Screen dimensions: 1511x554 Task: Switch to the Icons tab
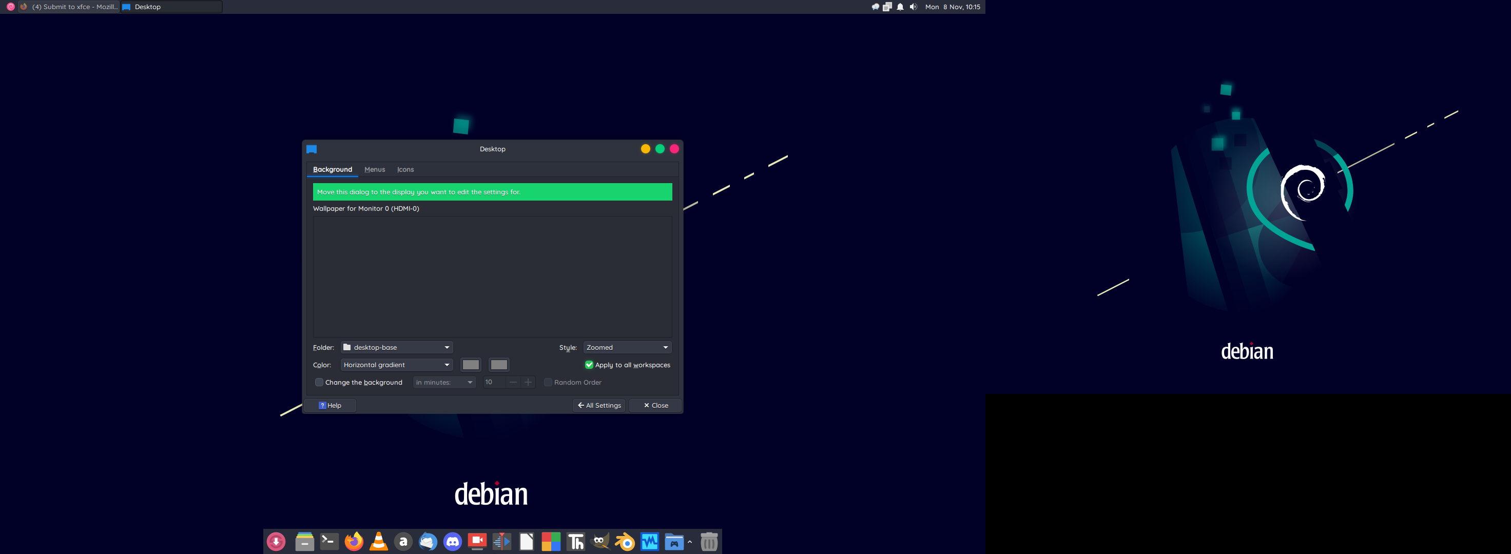pos(405,169)
